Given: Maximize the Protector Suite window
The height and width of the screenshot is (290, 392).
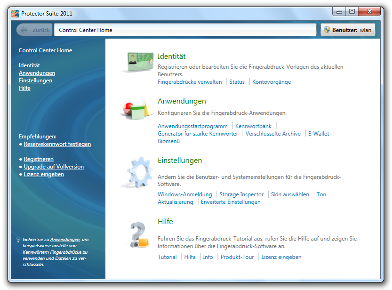Looking at the screenshot, I should tap(352, 12).
